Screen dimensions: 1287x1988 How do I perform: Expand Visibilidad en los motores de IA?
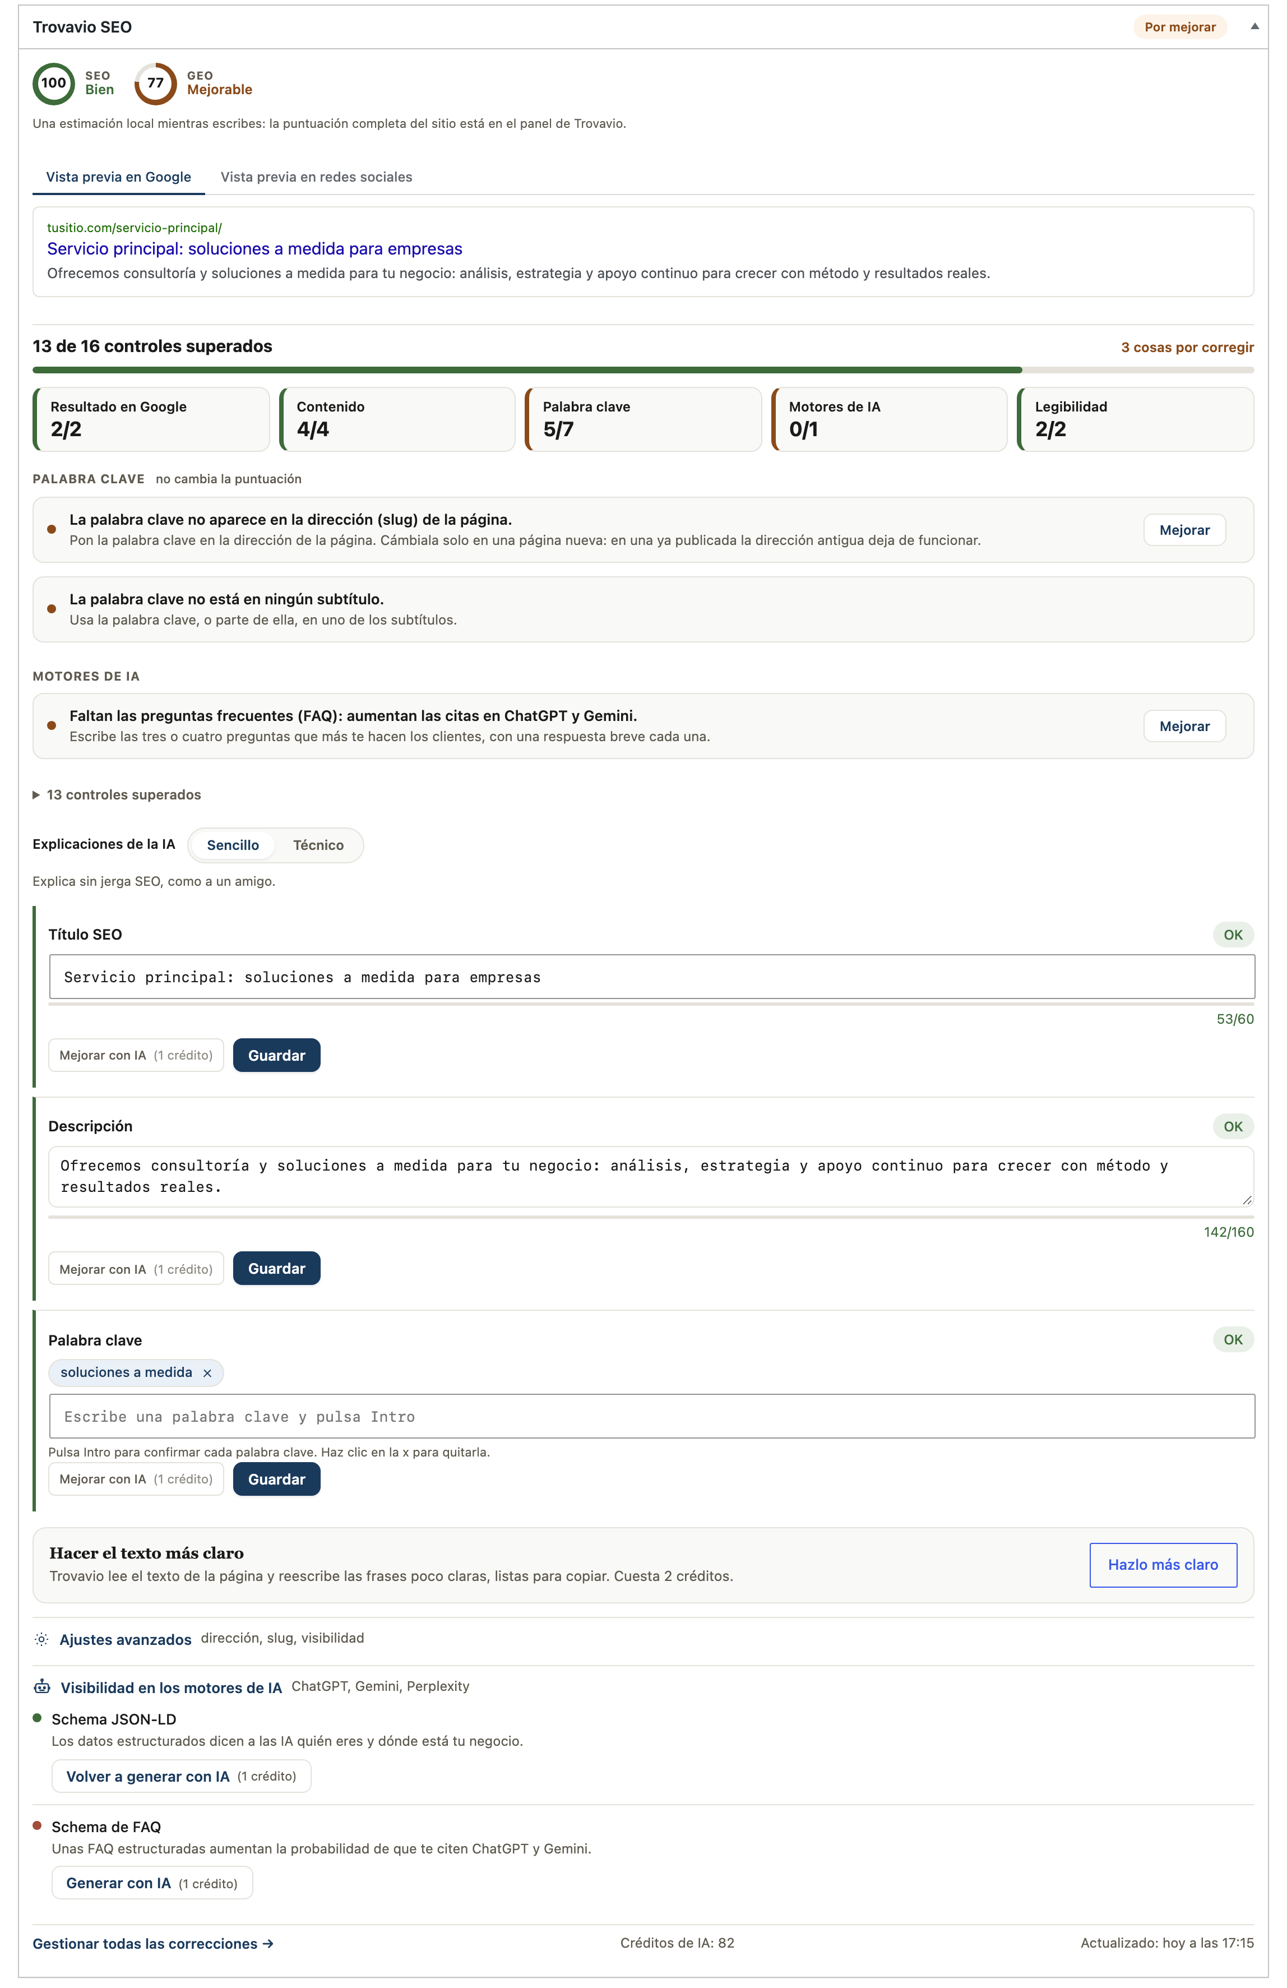point(171,1688)
